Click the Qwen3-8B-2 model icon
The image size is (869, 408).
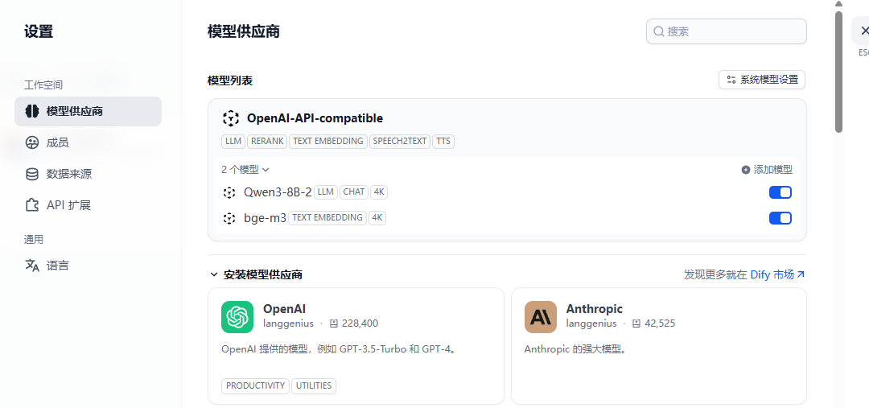[229, 192]
